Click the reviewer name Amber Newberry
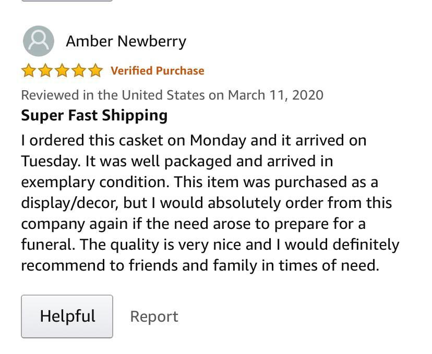Screen dimensions: 432x354 [126, 41]
